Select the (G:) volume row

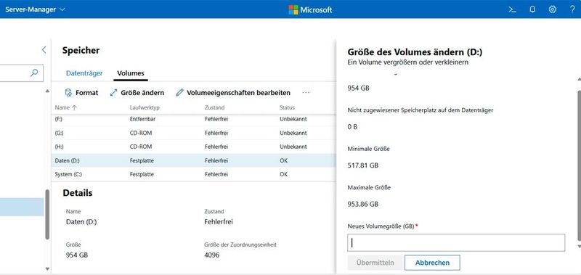point(193,133)
